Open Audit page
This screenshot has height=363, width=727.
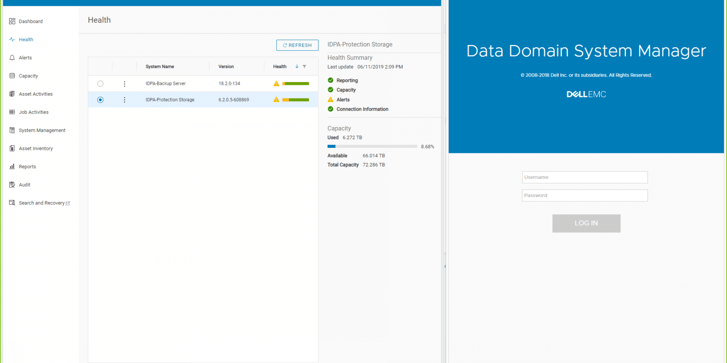pos(25,185)
